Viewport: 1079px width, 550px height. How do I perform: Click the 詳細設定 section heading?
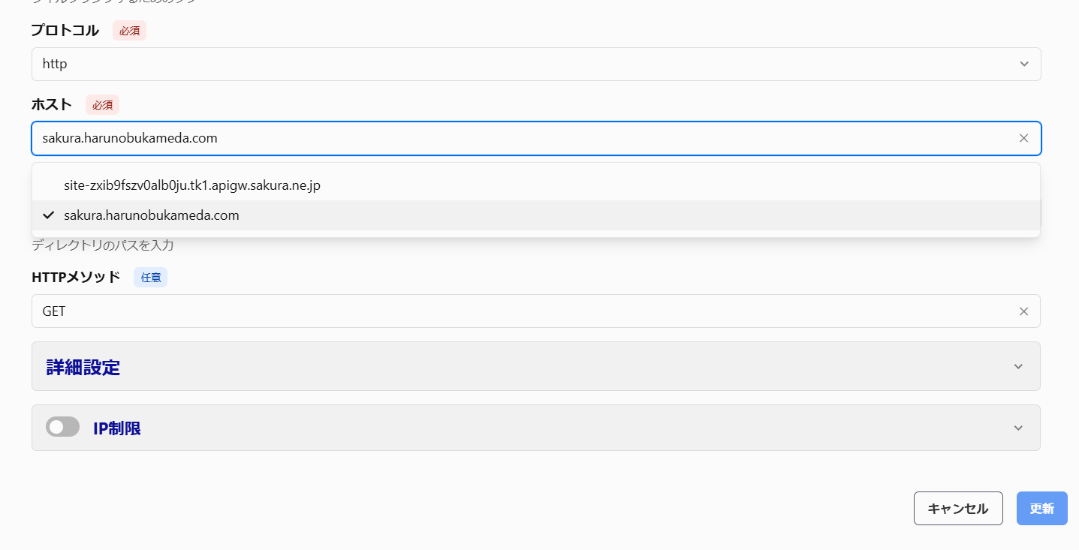pyautogui.click(x=83, y=367)
